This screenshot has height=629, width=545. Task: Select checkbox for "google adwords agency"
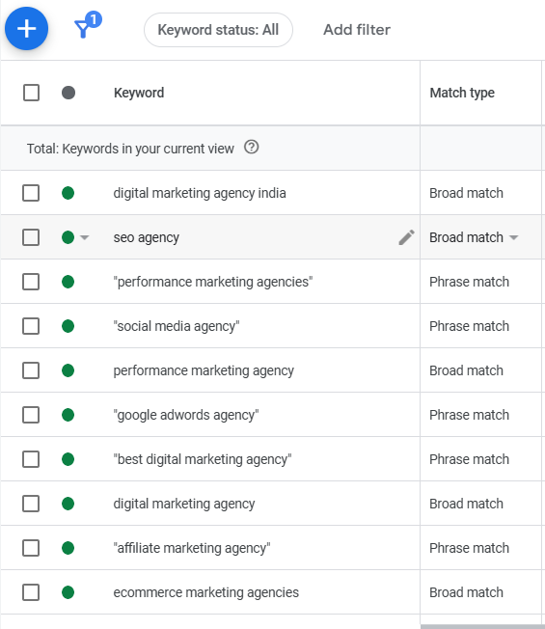[x=31, y=415]
